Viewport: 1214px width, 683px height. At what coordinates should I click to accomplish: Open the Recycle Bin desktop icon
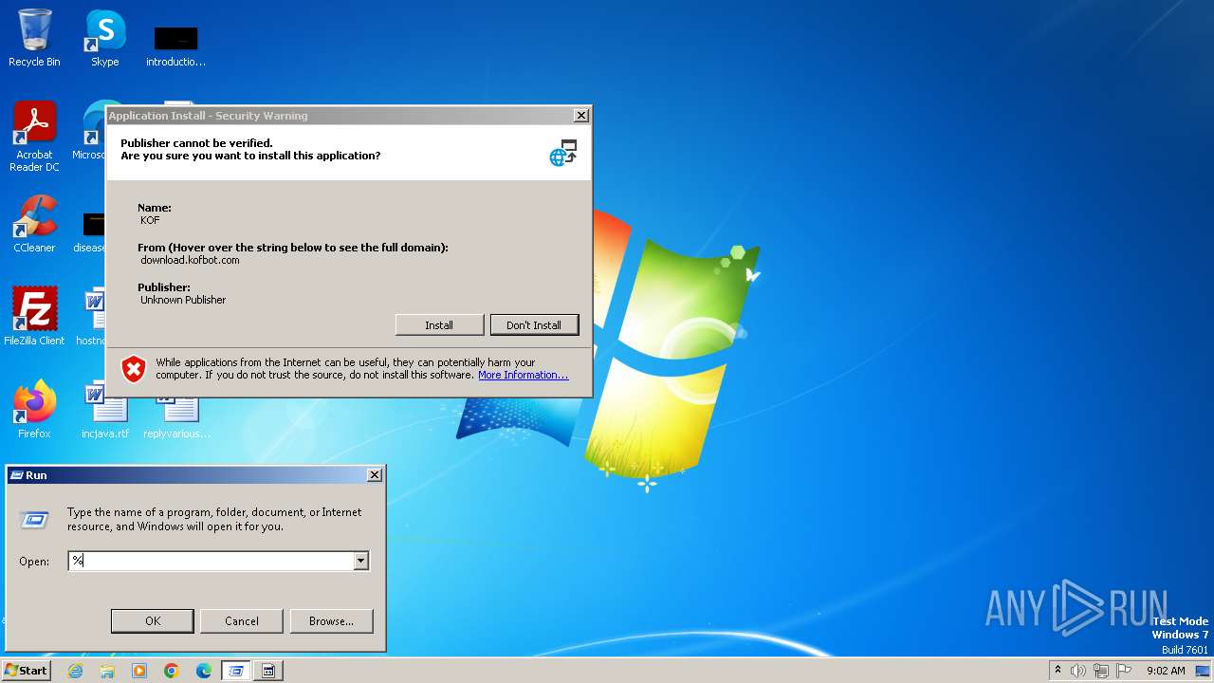pyautogui.click(x=34, y=38)
